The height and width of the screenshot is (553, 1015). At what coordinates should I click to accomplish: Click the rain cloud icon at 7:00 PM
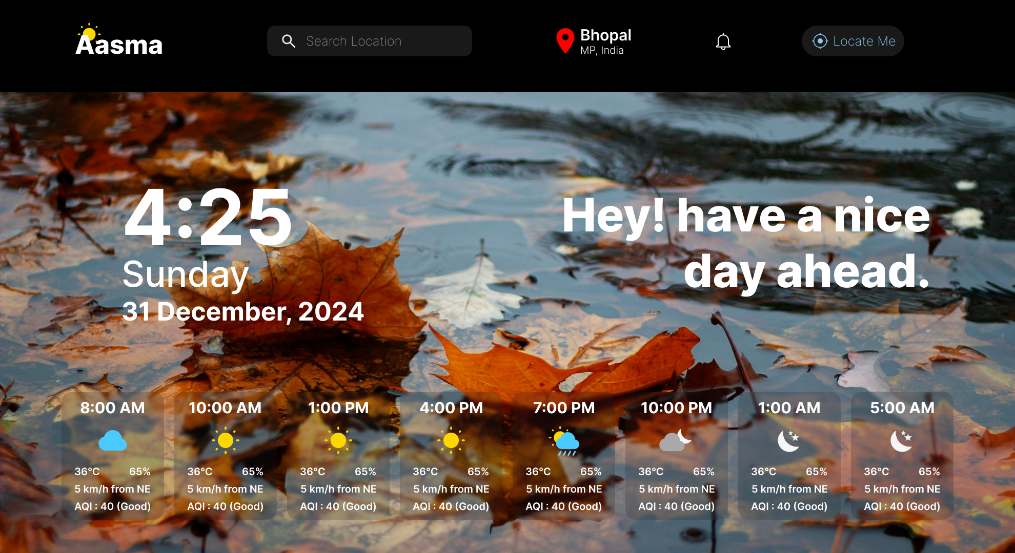564,441
